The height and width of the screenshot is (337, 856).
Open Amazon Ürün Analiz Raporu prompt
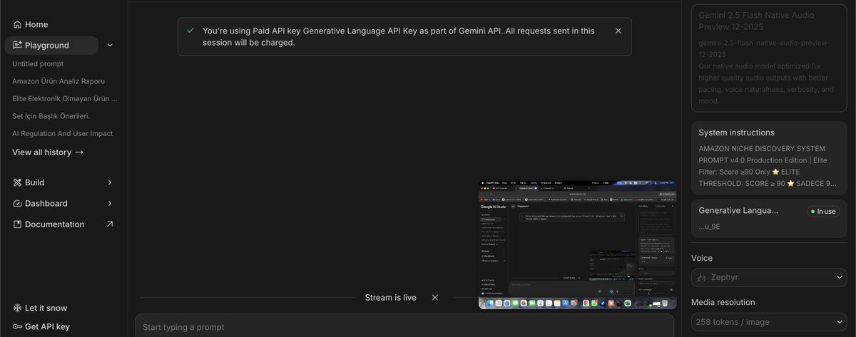pyautogui.click(x=58, y=81)
